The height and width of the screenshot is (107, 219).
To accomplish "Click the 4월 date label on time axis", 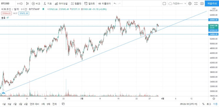I will click(162, 99).
